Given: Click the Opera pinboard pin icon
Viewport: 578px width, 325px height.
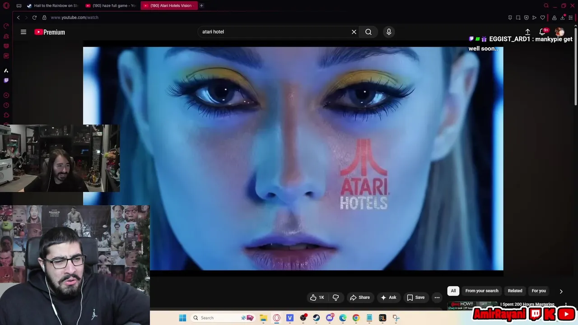Looking at the screenshot, I should point(510,18).
